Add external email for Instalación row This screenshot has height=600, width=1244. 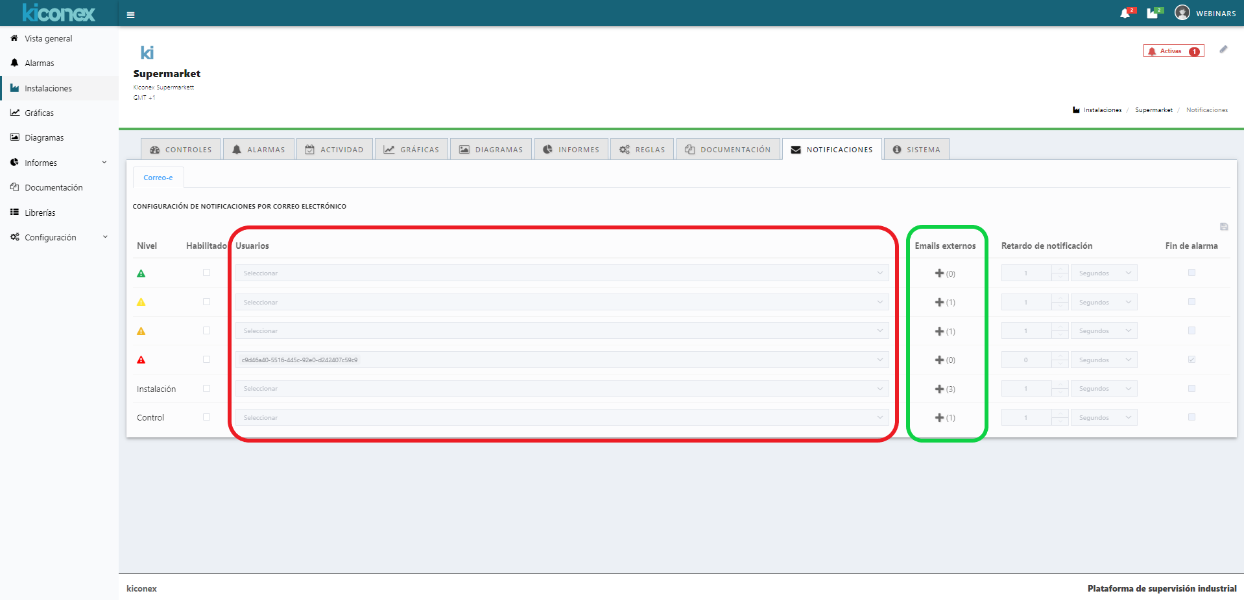(939, 389)
